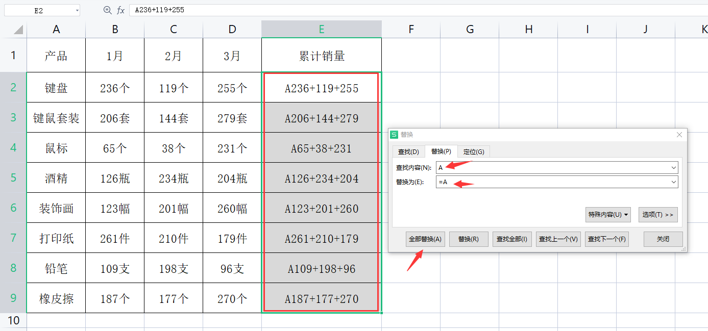Click cell containing 打印纸

point(56,239)
